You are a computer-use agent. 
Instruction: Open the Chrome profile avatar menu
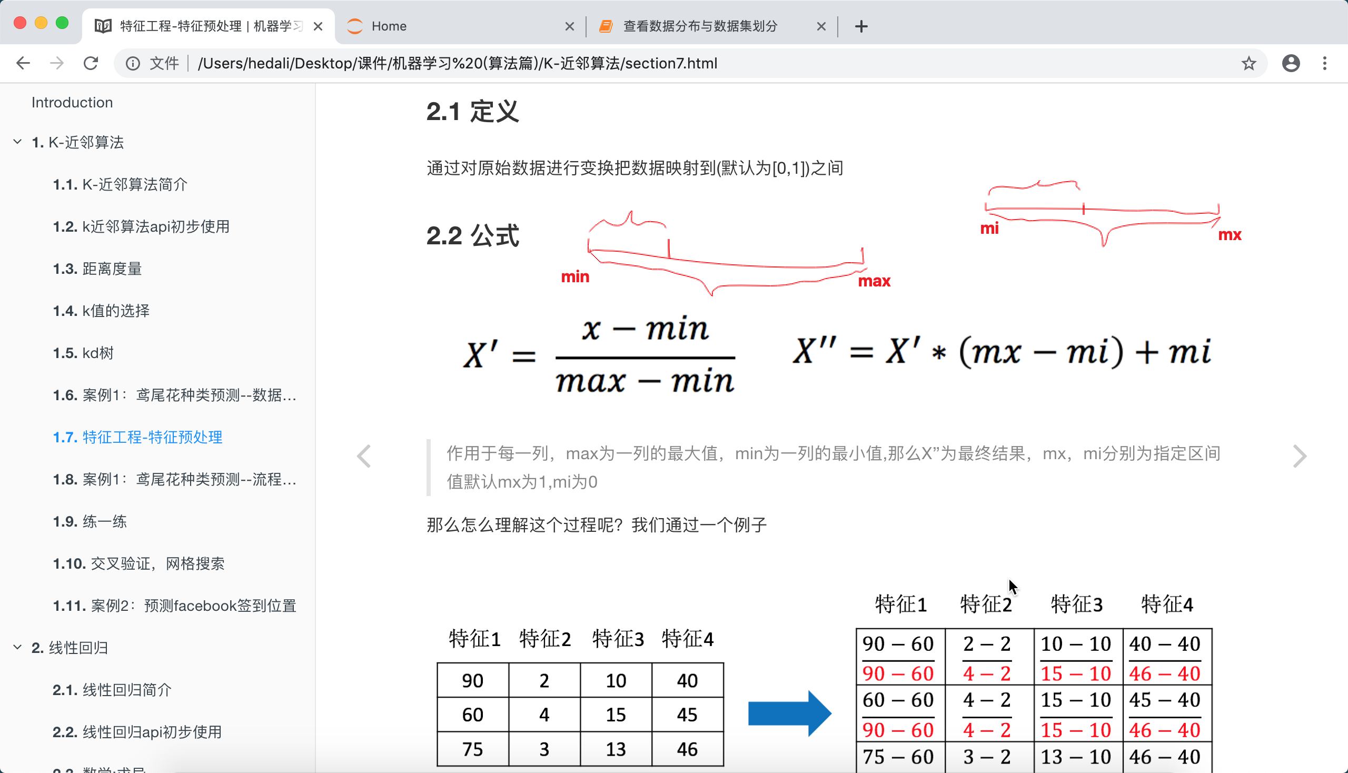click(1291, 64)
